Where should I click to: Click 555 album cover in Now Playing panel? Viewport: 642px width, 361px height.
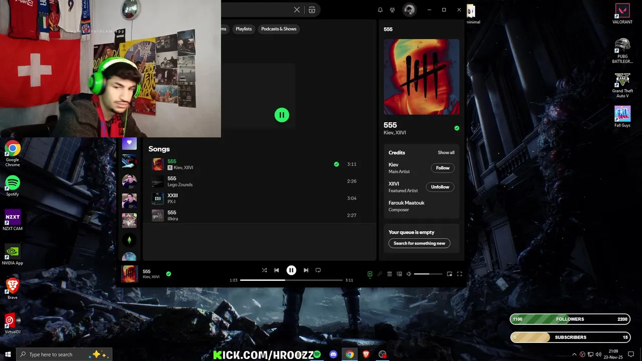421,77
